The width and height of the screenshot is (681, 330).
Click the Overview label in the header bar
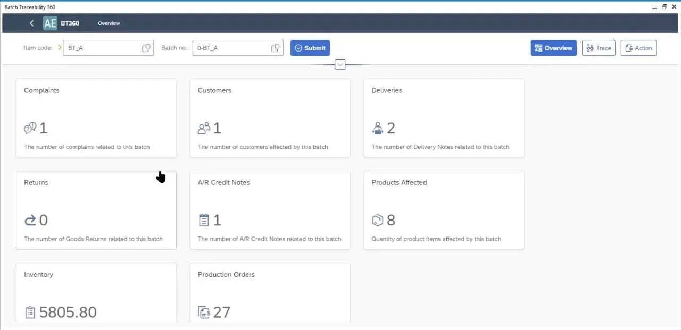[109, 23]
